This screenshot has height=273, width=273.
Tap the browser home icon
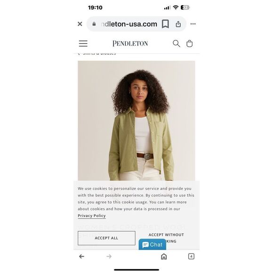click(164, 256)
